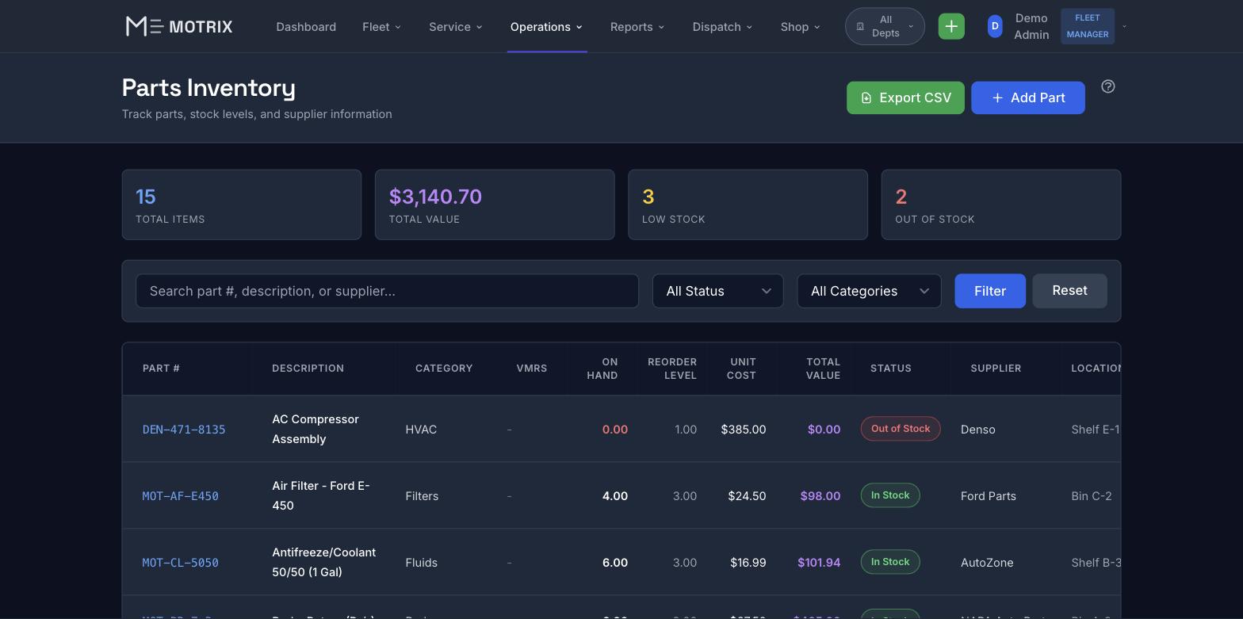
Task: Click the Motrix logo
Action: pos(179,26)
